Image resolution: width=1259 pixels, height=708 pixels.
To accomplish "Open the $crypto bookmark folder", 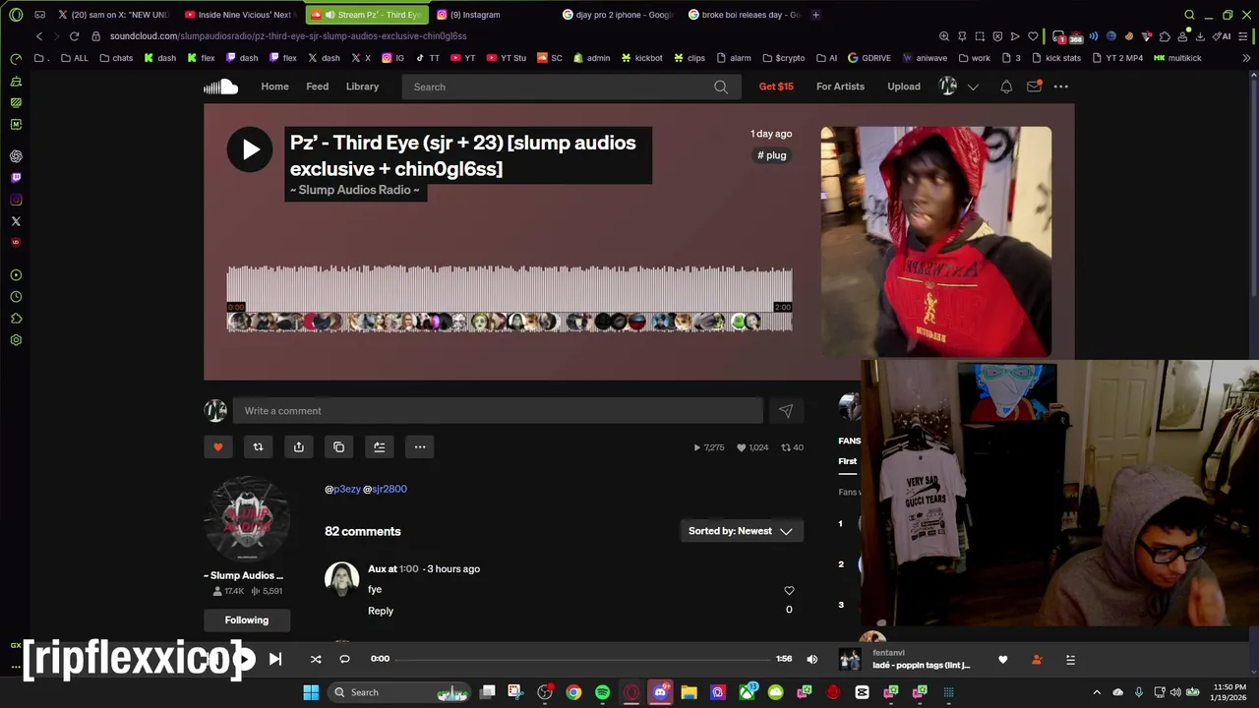I will click(783, 58).
